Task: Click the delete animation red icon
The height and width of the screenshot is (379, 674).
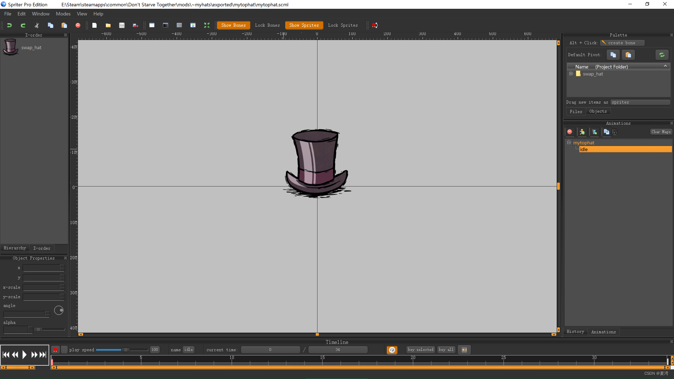Action: tap(570, 132)
